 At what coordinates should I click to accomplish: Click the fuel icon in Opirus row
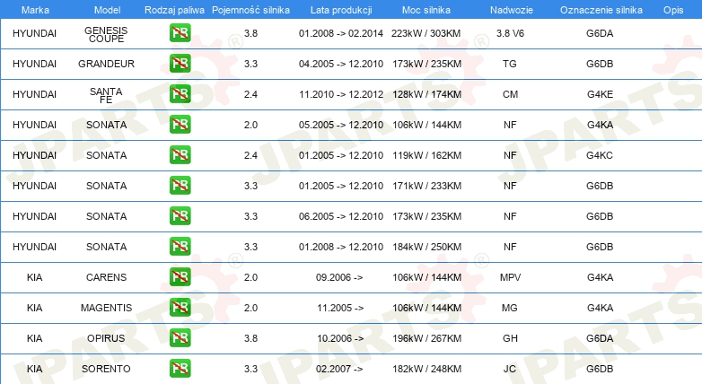pyautogui.click(x=180, y=338)
